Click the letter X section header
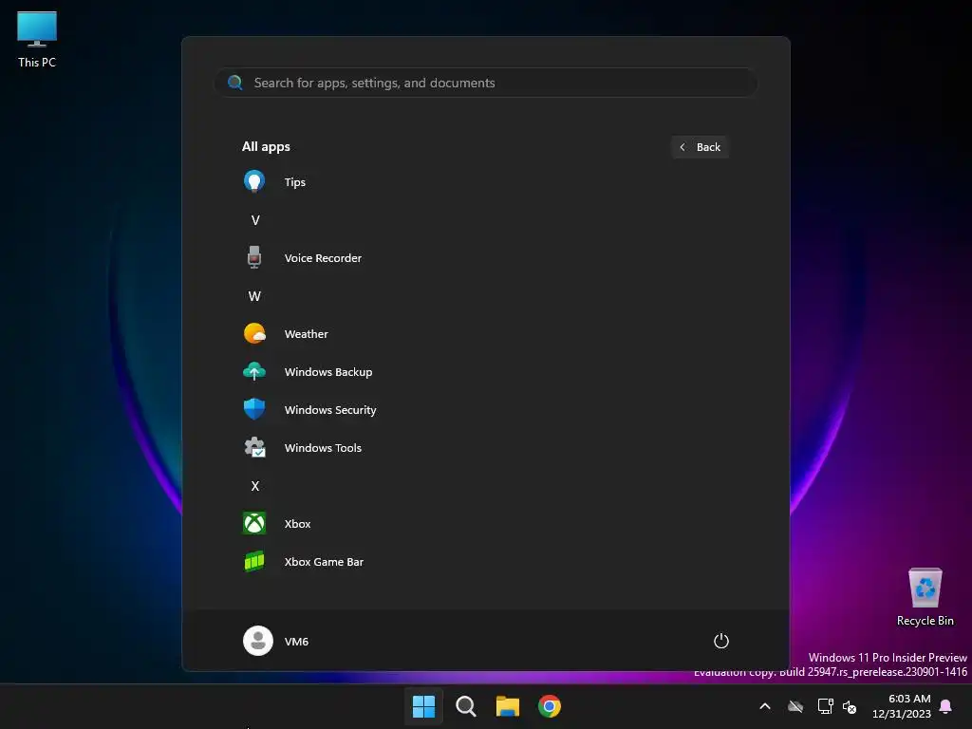The width and height of the screenshot is (972, 729). tap(254, 485)
